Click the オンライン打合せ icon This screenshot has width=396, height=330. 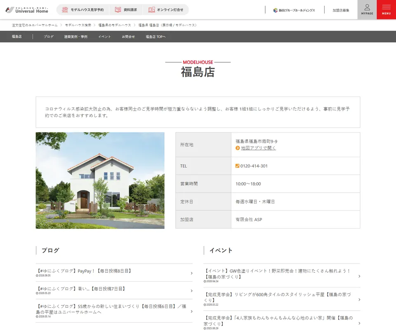tap(151, 9)
